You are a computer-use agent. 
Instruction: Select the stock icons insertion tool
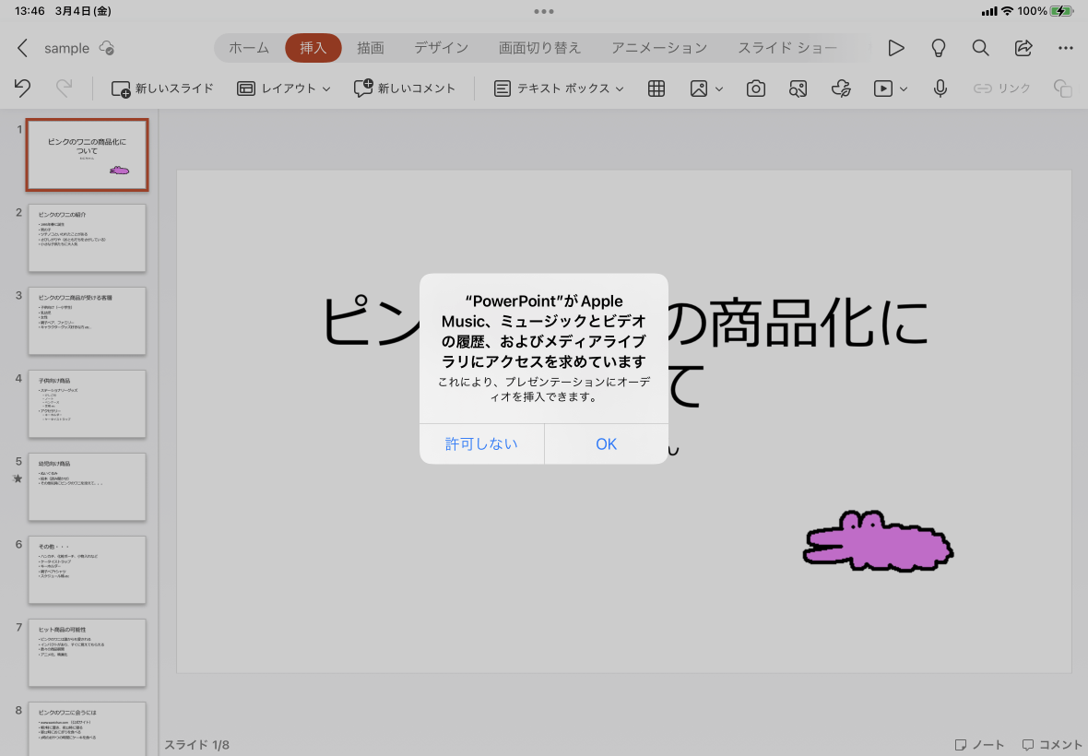(841, 88)
